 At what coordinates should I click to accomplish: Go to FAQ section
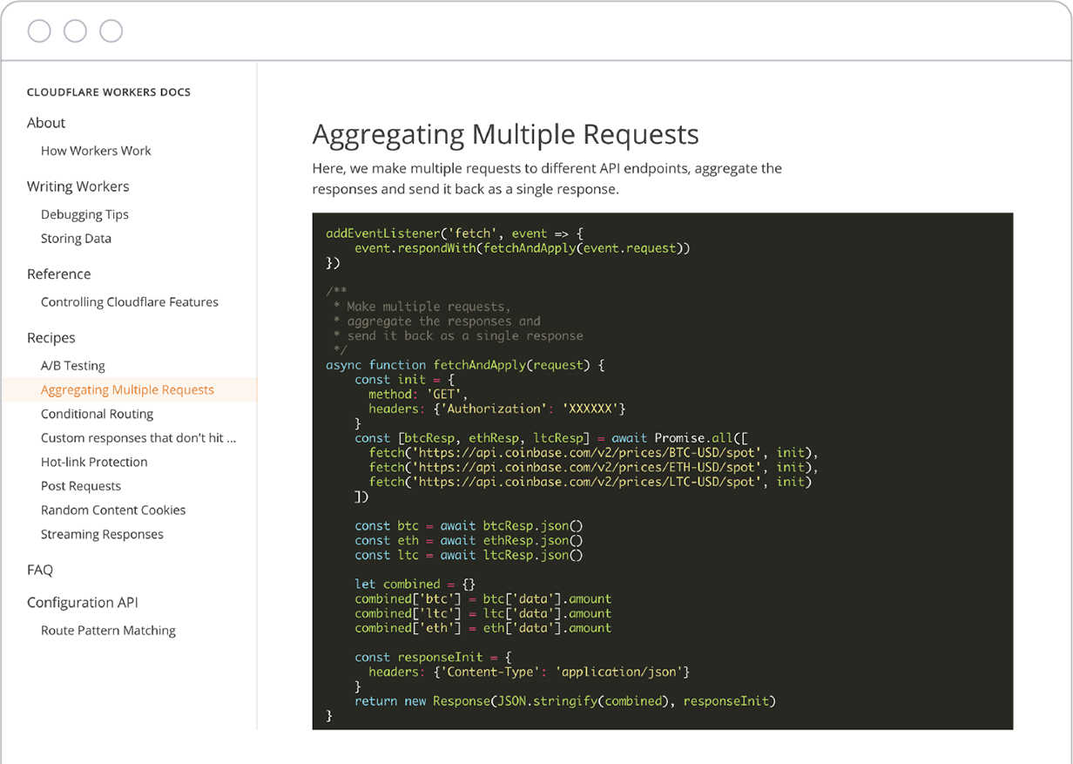pyautogui.click(x=40, y=570)
